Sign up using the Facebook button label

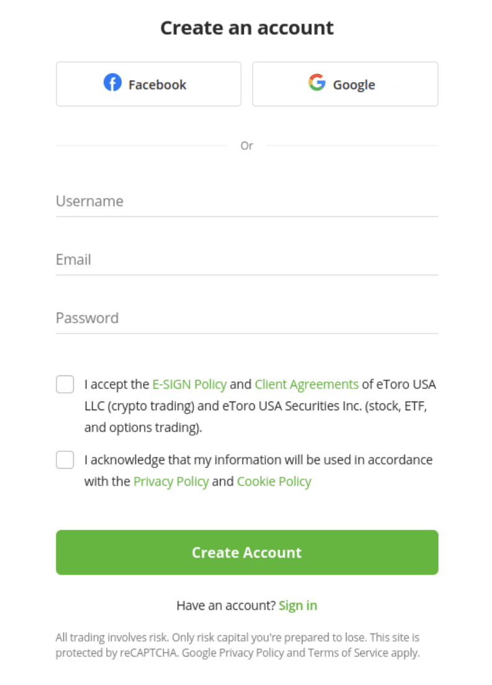point(157,85)
